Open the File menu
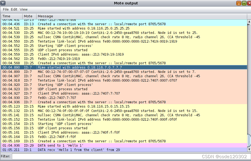Screen dimensions: 251x161 [x=6, y=10]
